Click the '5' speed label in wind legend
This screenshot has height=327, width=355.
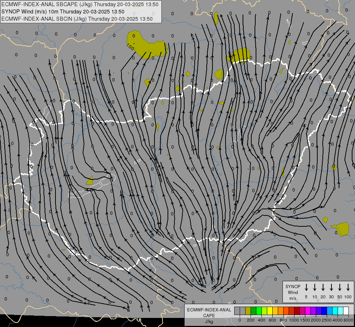click(306, 297)
